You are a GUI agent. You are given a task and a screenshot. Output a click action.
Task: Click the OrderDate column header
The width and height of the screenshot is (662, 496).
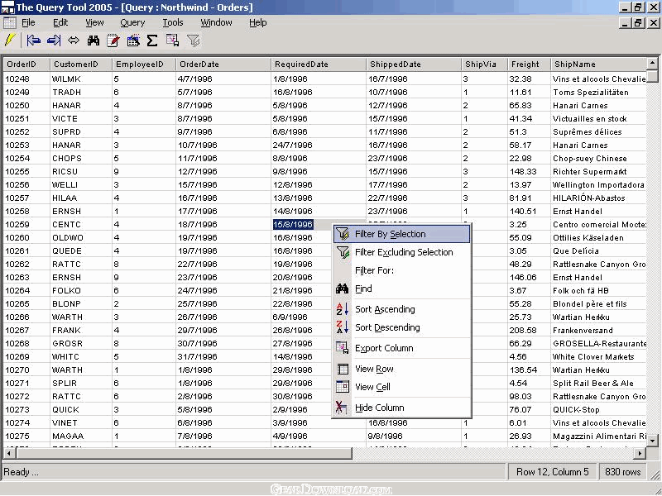[x=223, y=64]
